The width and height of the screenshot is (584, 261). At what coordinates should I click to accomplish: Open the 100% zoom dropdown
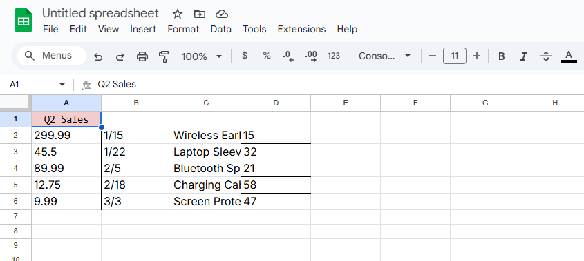202,56
